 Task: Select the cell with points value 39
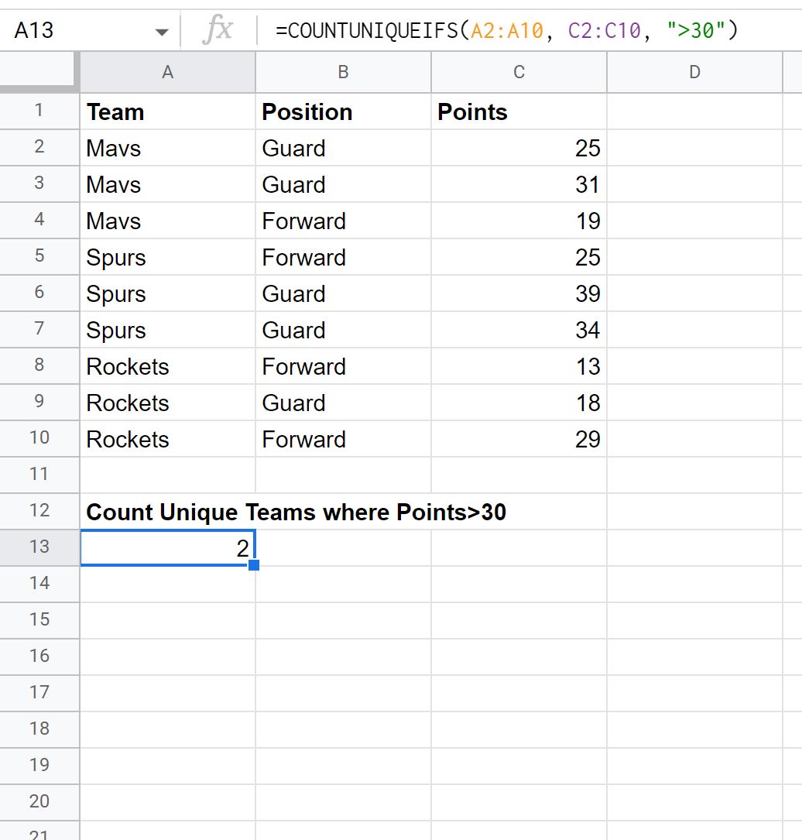pyautogui.click(x=519, y=293)
